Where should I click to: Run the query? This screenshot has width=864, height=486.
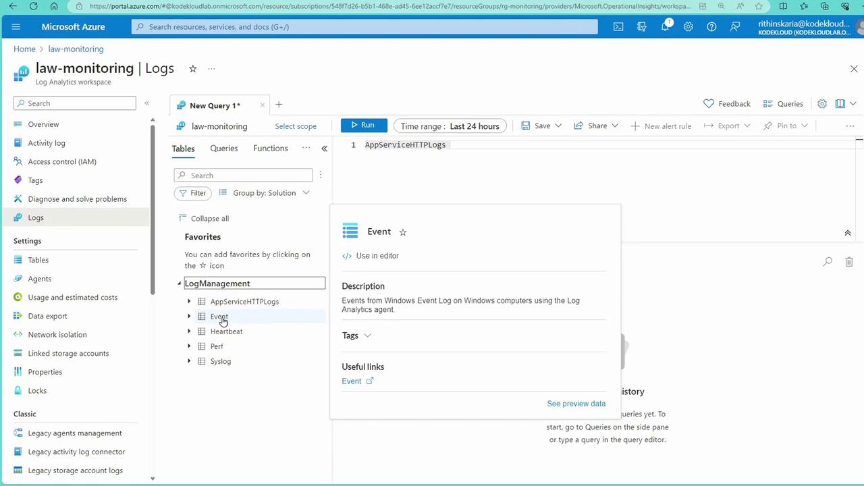click(x=364, y=126)
